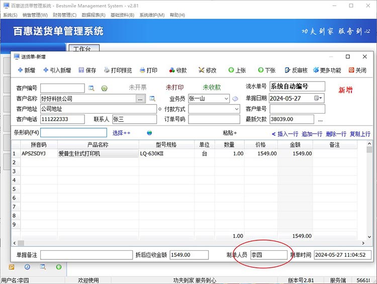
Task: Click the 反审核 toolbar button
Action: click(296, 70)
